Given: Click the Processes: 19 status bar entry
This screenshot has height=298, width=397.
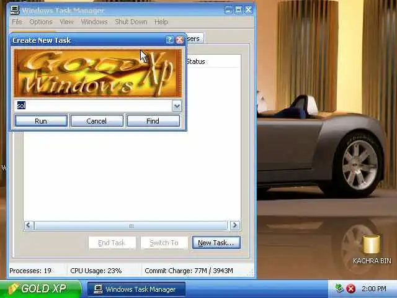Looking at the screenshot, I should (x=30, y=271).
